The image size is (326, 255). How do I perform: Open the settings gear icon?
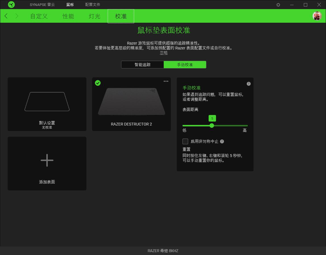click(x=278, y=5)
